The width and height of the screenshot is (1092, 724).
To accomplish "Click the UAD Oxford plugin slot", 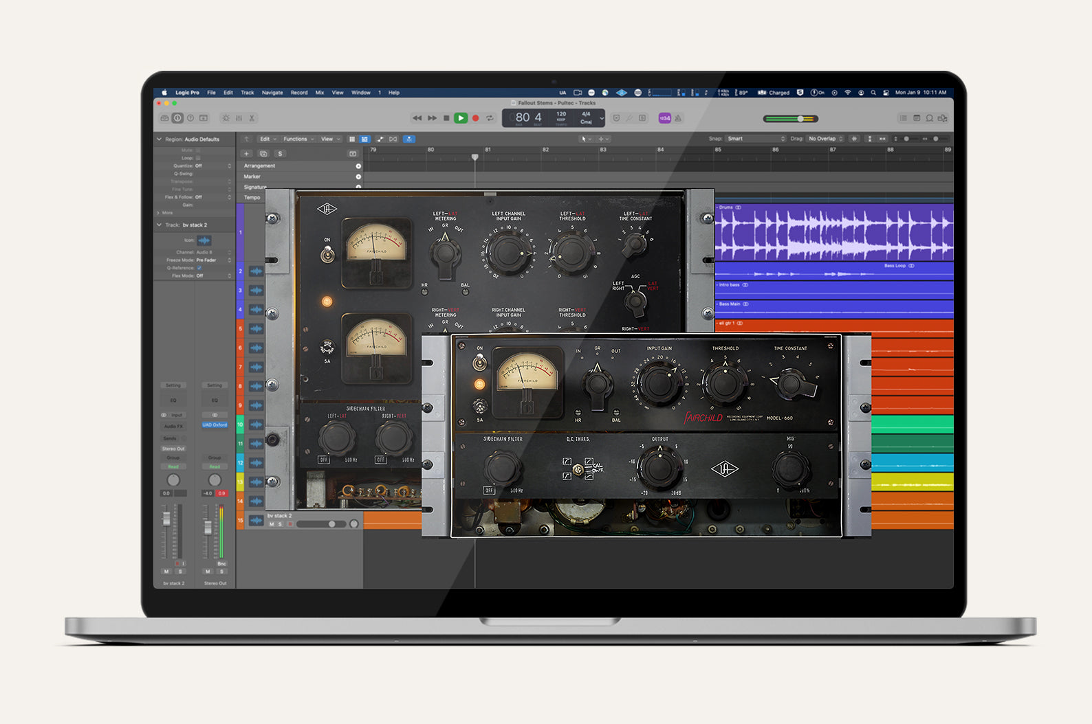I will click(215, 425).
